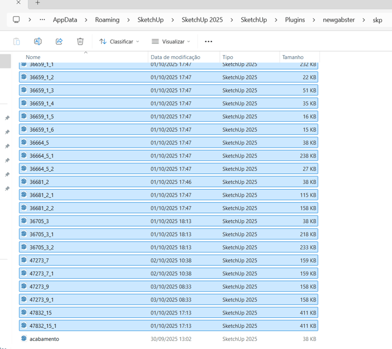Go to the Roaming folder in the breadcrumb
Viewport: 392px width, 349px height.
107,20
